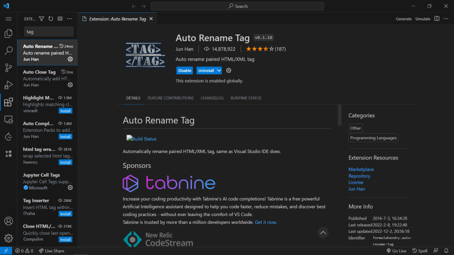Open gear for Jupyter Cell Tags item
The image size is (454, 255).
click(70, 188)
